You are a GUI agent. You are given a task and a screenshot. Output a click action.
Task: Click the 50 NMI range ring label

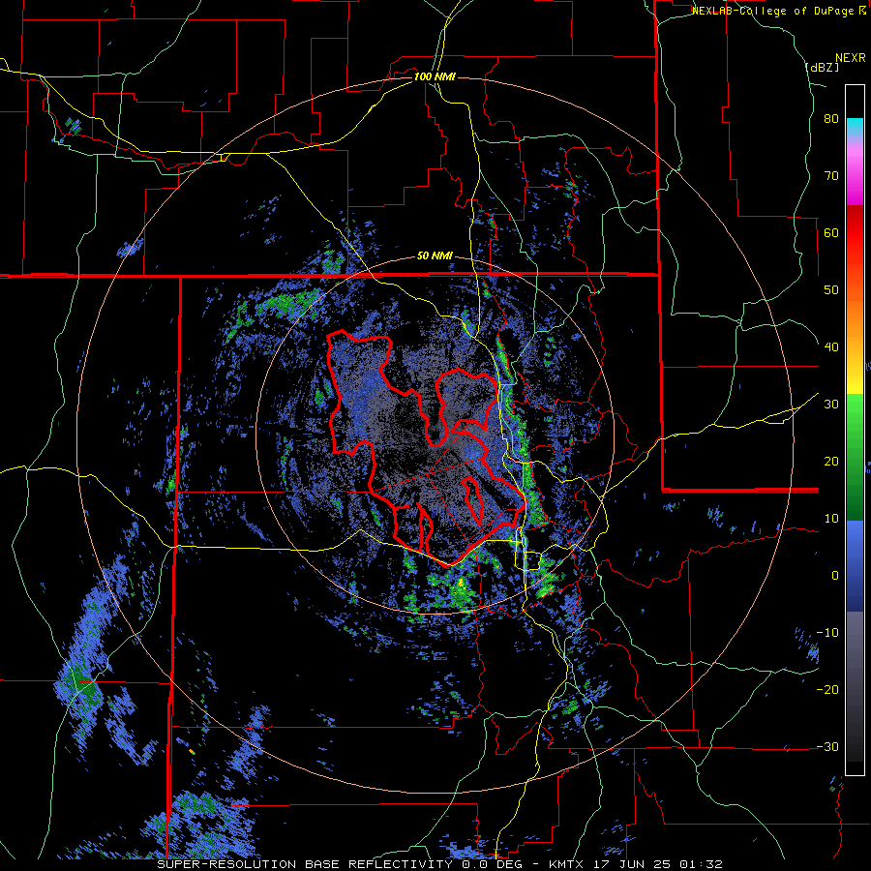435,256
